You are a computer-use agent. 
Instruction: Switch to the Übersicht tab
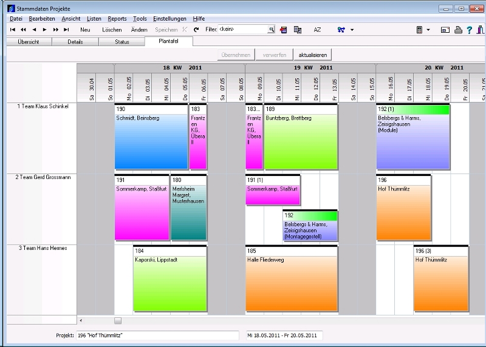pos(29,42)
